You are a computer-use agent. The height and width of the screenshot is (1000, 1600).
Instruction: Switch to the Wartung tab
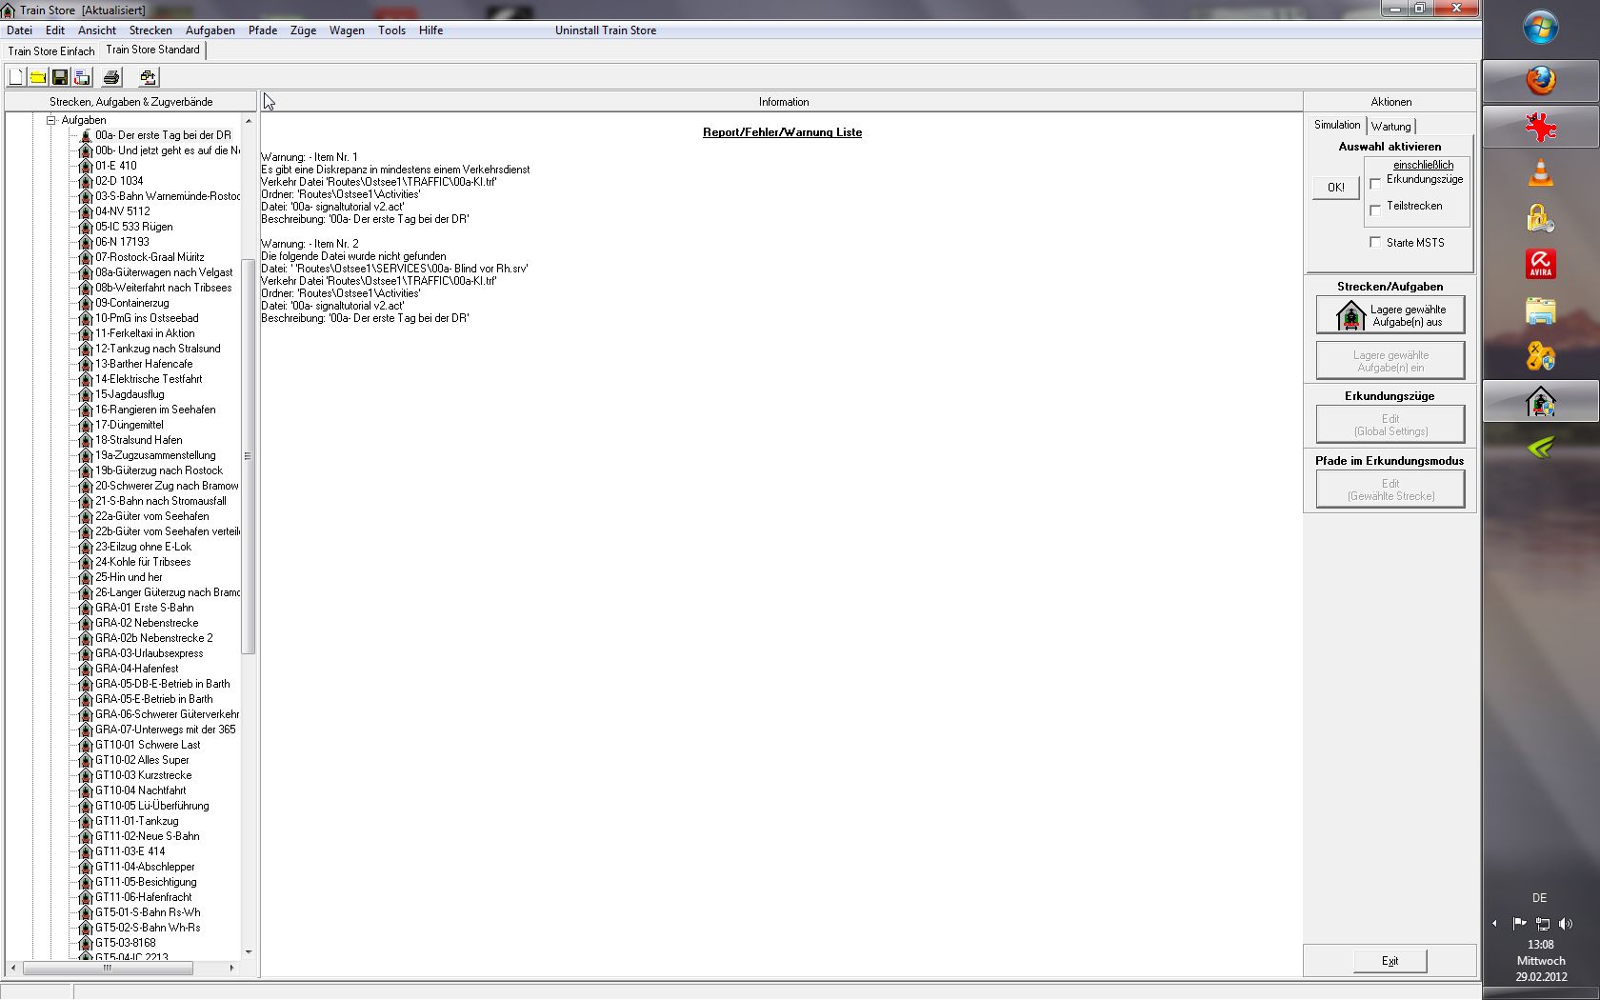pyautogui.click(x=1390, y=127)
